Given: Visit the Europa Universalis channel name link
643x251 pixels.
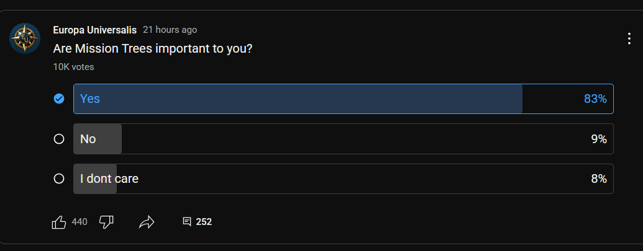Looking at the screenshot, I should (94, 30).
